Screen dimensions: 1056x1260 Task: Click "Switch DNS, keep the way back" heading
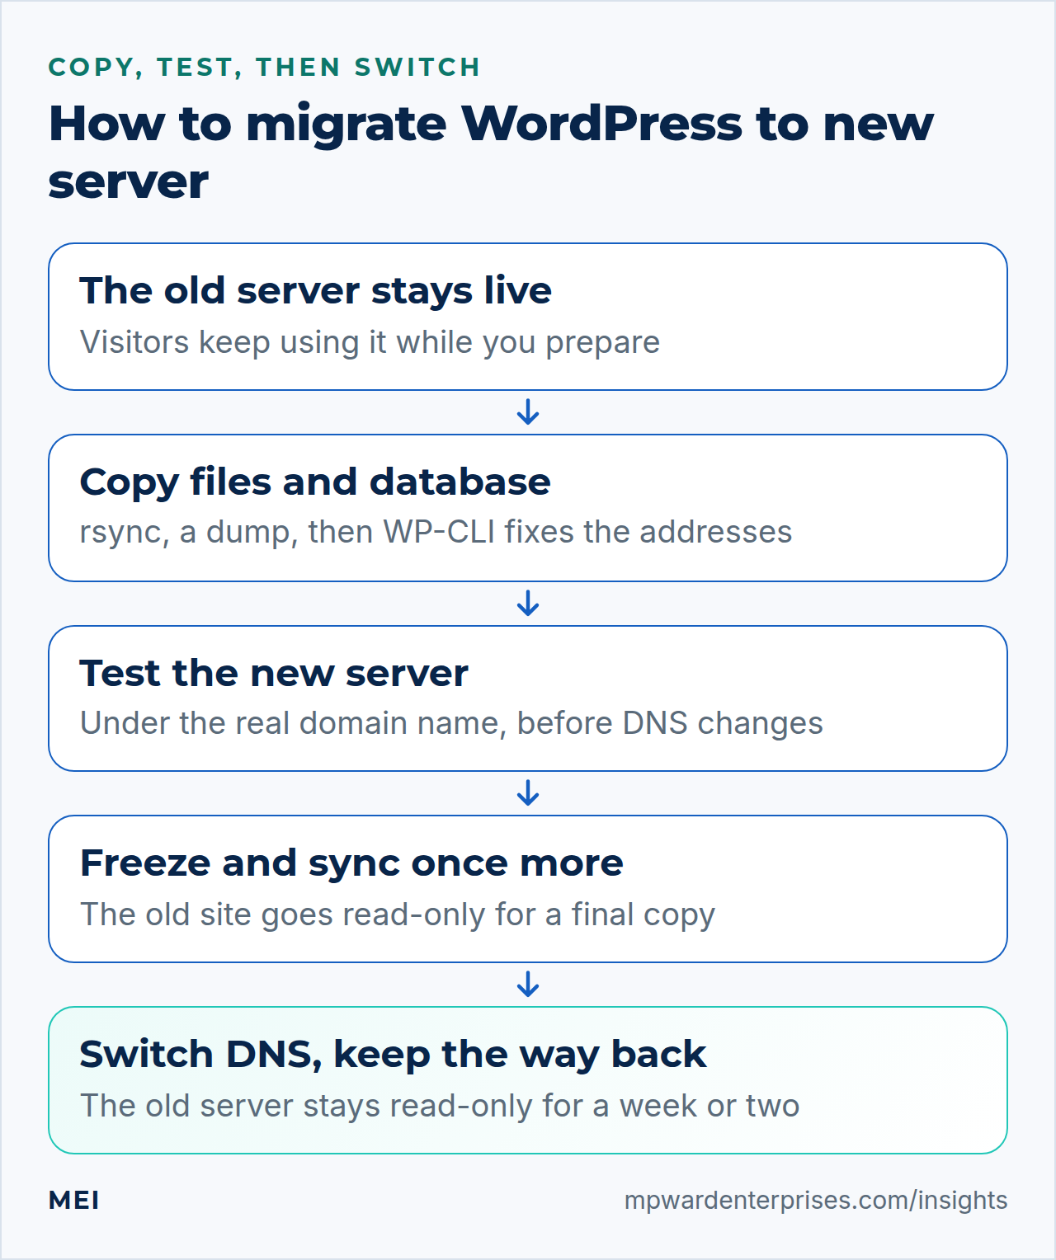click(393, 1055)
